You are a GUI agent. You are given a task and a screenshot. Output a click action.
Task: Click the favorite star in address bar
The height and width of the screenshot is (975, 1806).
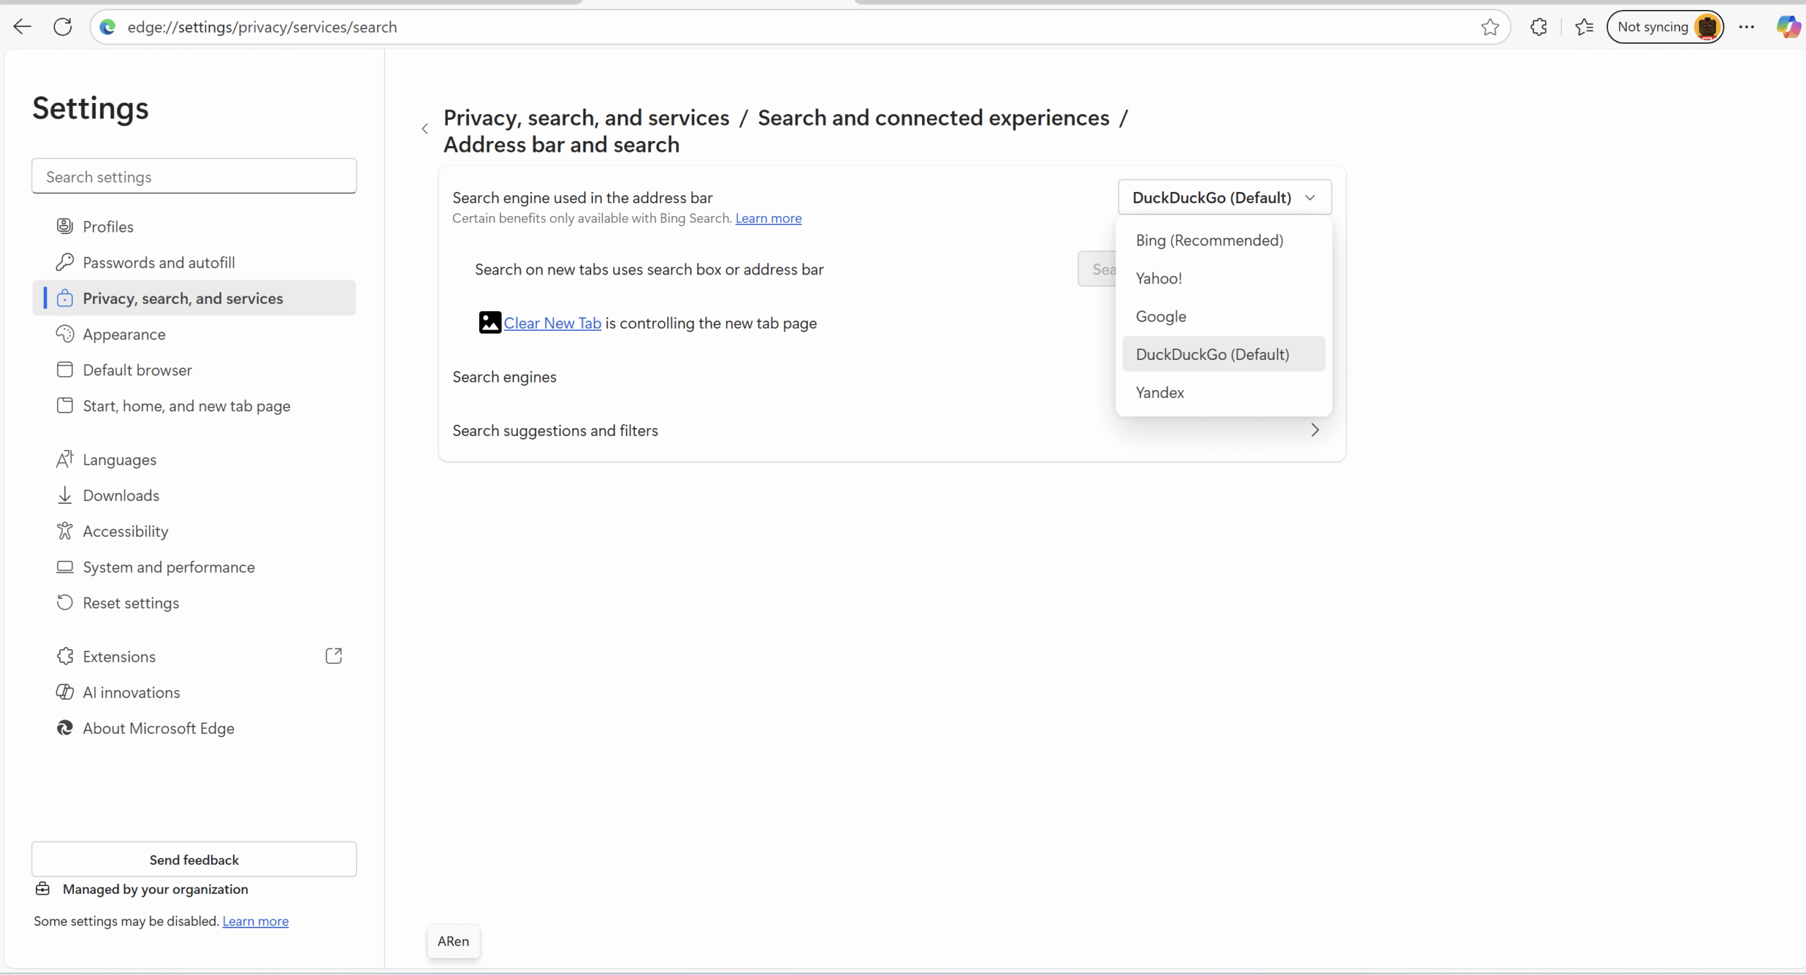click(x=1489, y=27)
